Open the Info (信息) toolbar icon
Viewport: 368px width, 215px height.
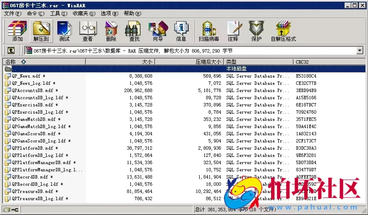tap(181, 31)
